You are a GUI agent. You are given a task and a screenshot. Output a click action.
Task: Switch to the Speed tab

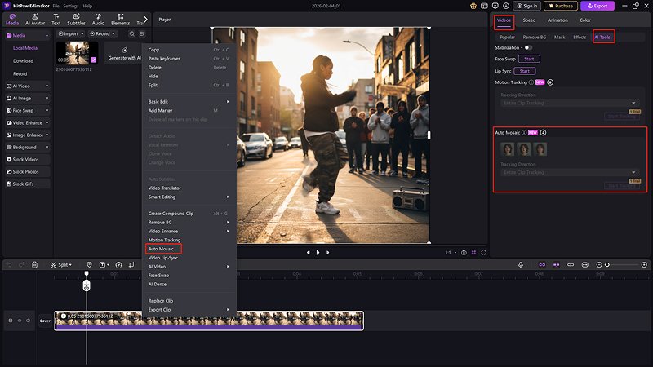[x=529, y=20]
